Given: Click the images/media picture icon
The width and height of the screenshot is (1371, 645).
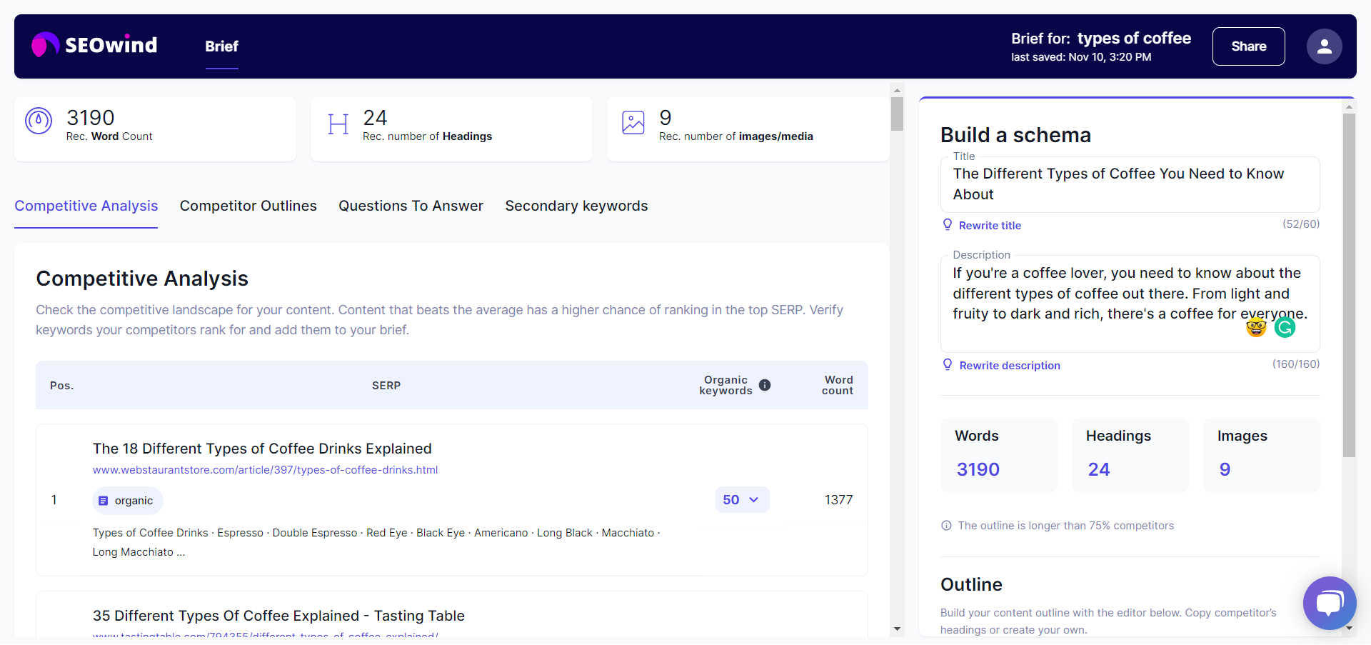Looking at the screenshot, I should (633, 122).
